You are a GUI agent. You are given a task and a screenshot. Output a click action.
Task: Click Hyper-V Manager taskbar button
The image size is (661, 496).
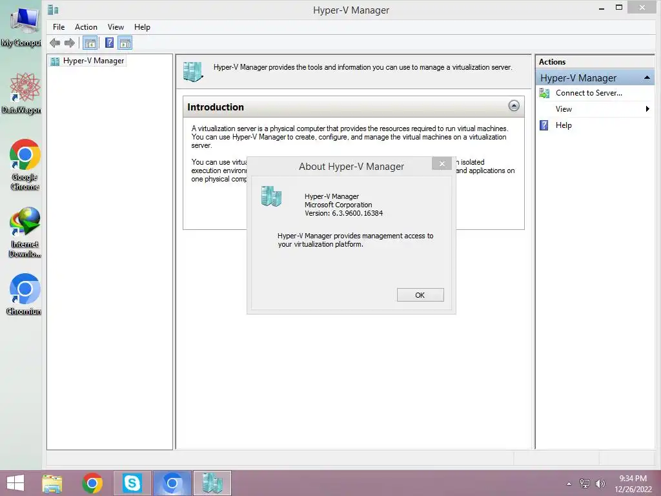[x=212, y=483]
